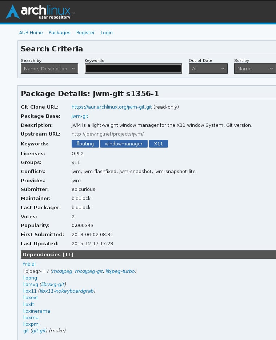This screenshot has width=276, height=340.
Task: Open the Login page
Action: [107, 32]
